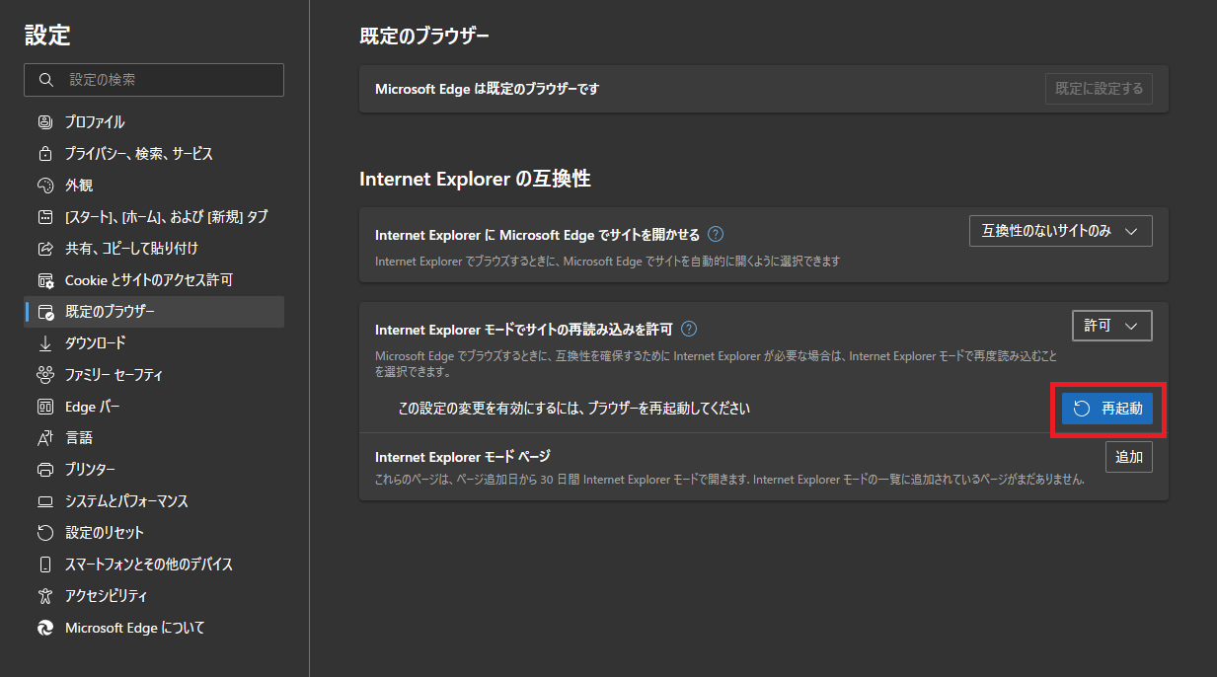Open 外観 settings via its palette icon

44,186
